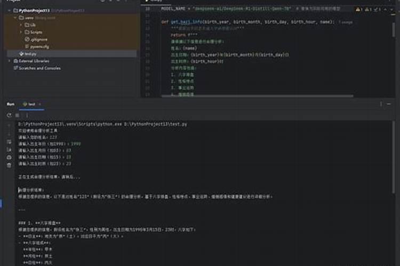
Task: Jump up the stack trace in console
Action: [9, 126]
